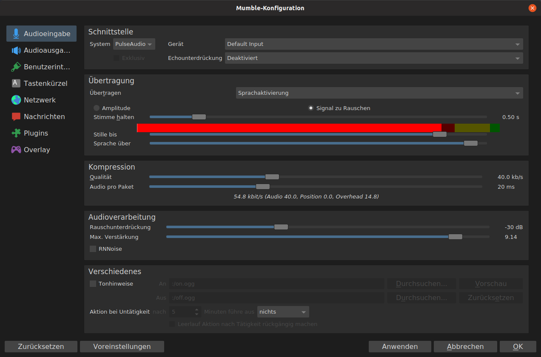The width and height of the screenshot is (541, 357).
Task: Click the Abbrechen button
Action: click(x=465, y=346)
